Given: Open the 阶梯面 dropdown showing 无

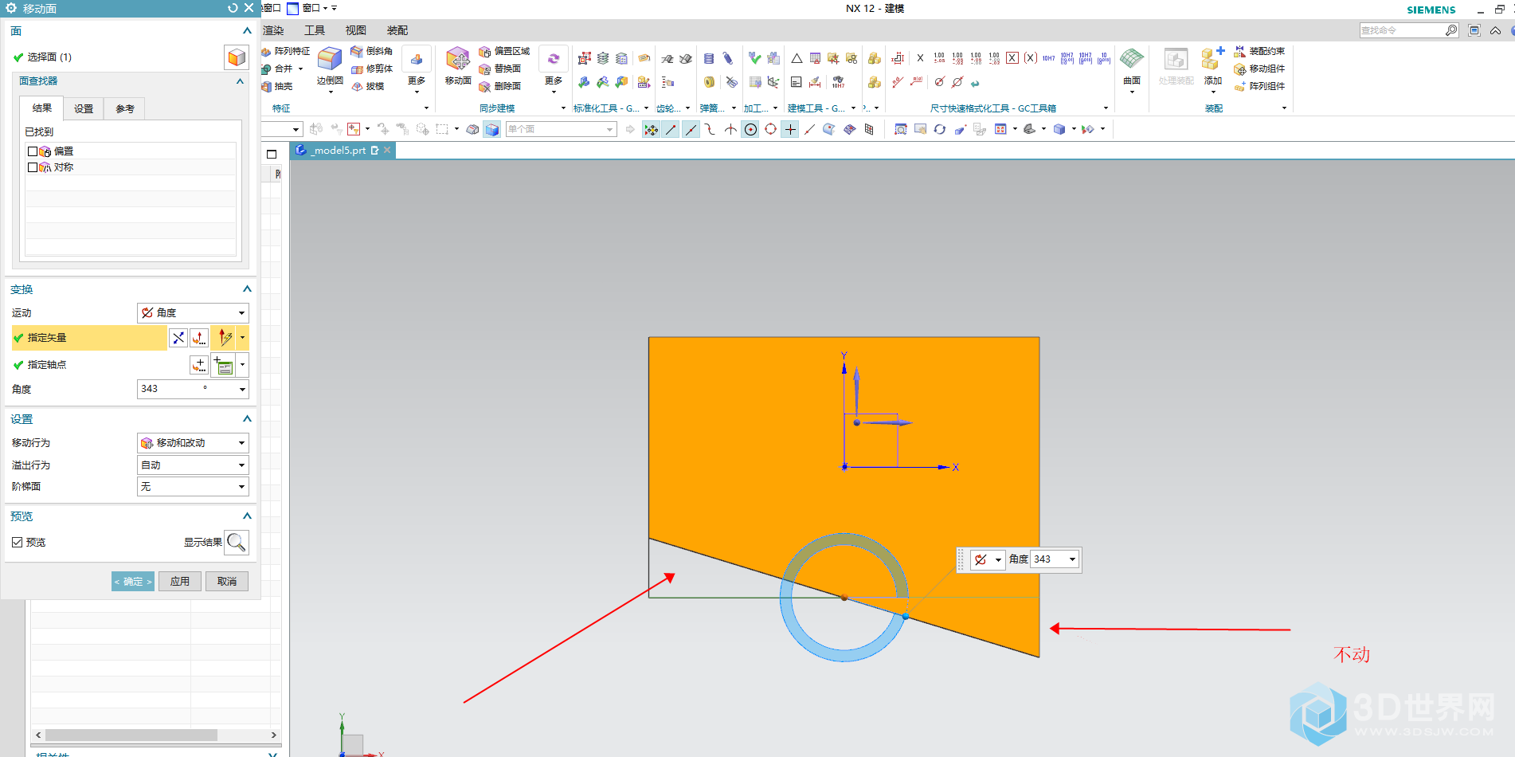Looking at the screenshot, I should coord(193,487).
